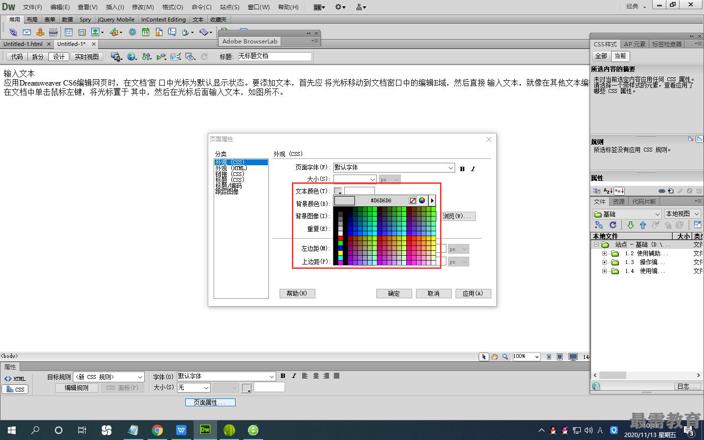Insert a date icon
Screen dimensions: 704x440
[x=146, y=32]
